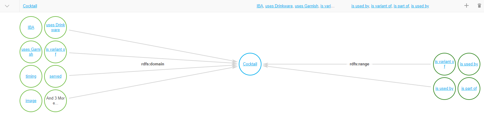Select the image node

tap(31, 101)
